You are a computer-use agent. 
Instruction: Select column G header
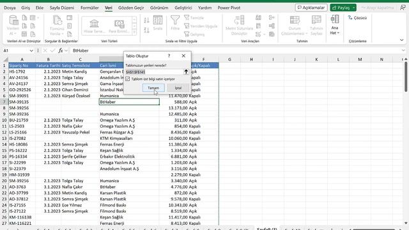pyautogui.click(x=229, y=59)
